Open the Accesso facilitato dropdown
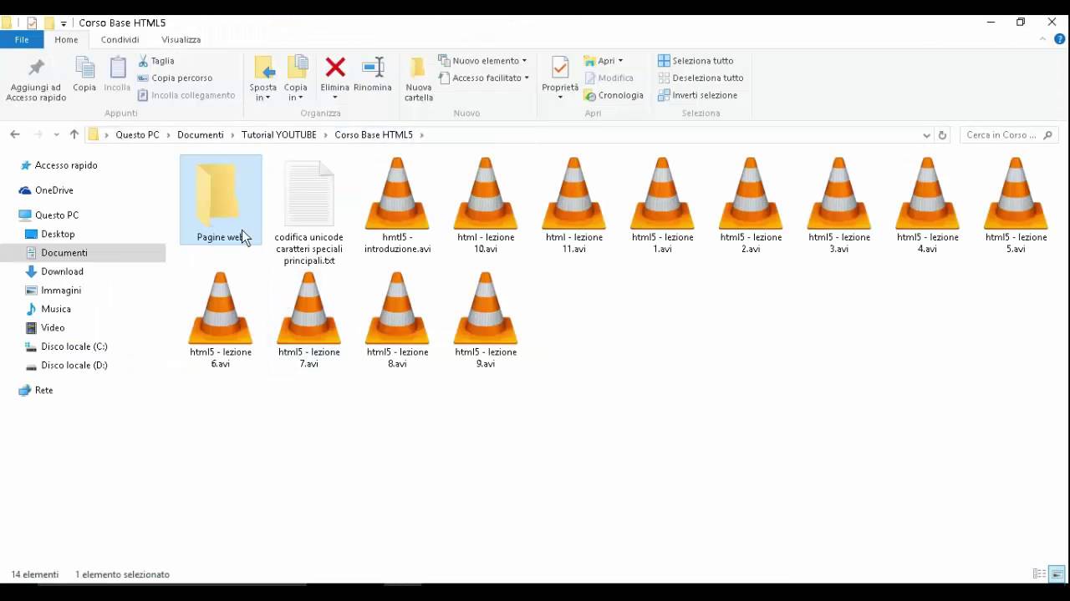The width and height of the screenshot is (1070, 601). point(484,78)
